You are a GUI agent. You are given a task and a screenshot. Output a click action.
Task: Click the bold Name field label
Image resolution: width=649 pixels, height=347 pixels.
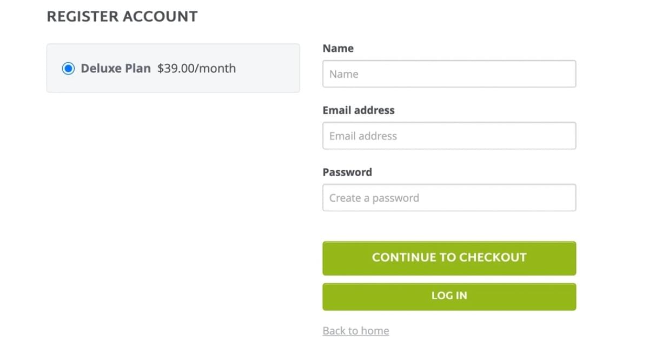tap(338, 48)
